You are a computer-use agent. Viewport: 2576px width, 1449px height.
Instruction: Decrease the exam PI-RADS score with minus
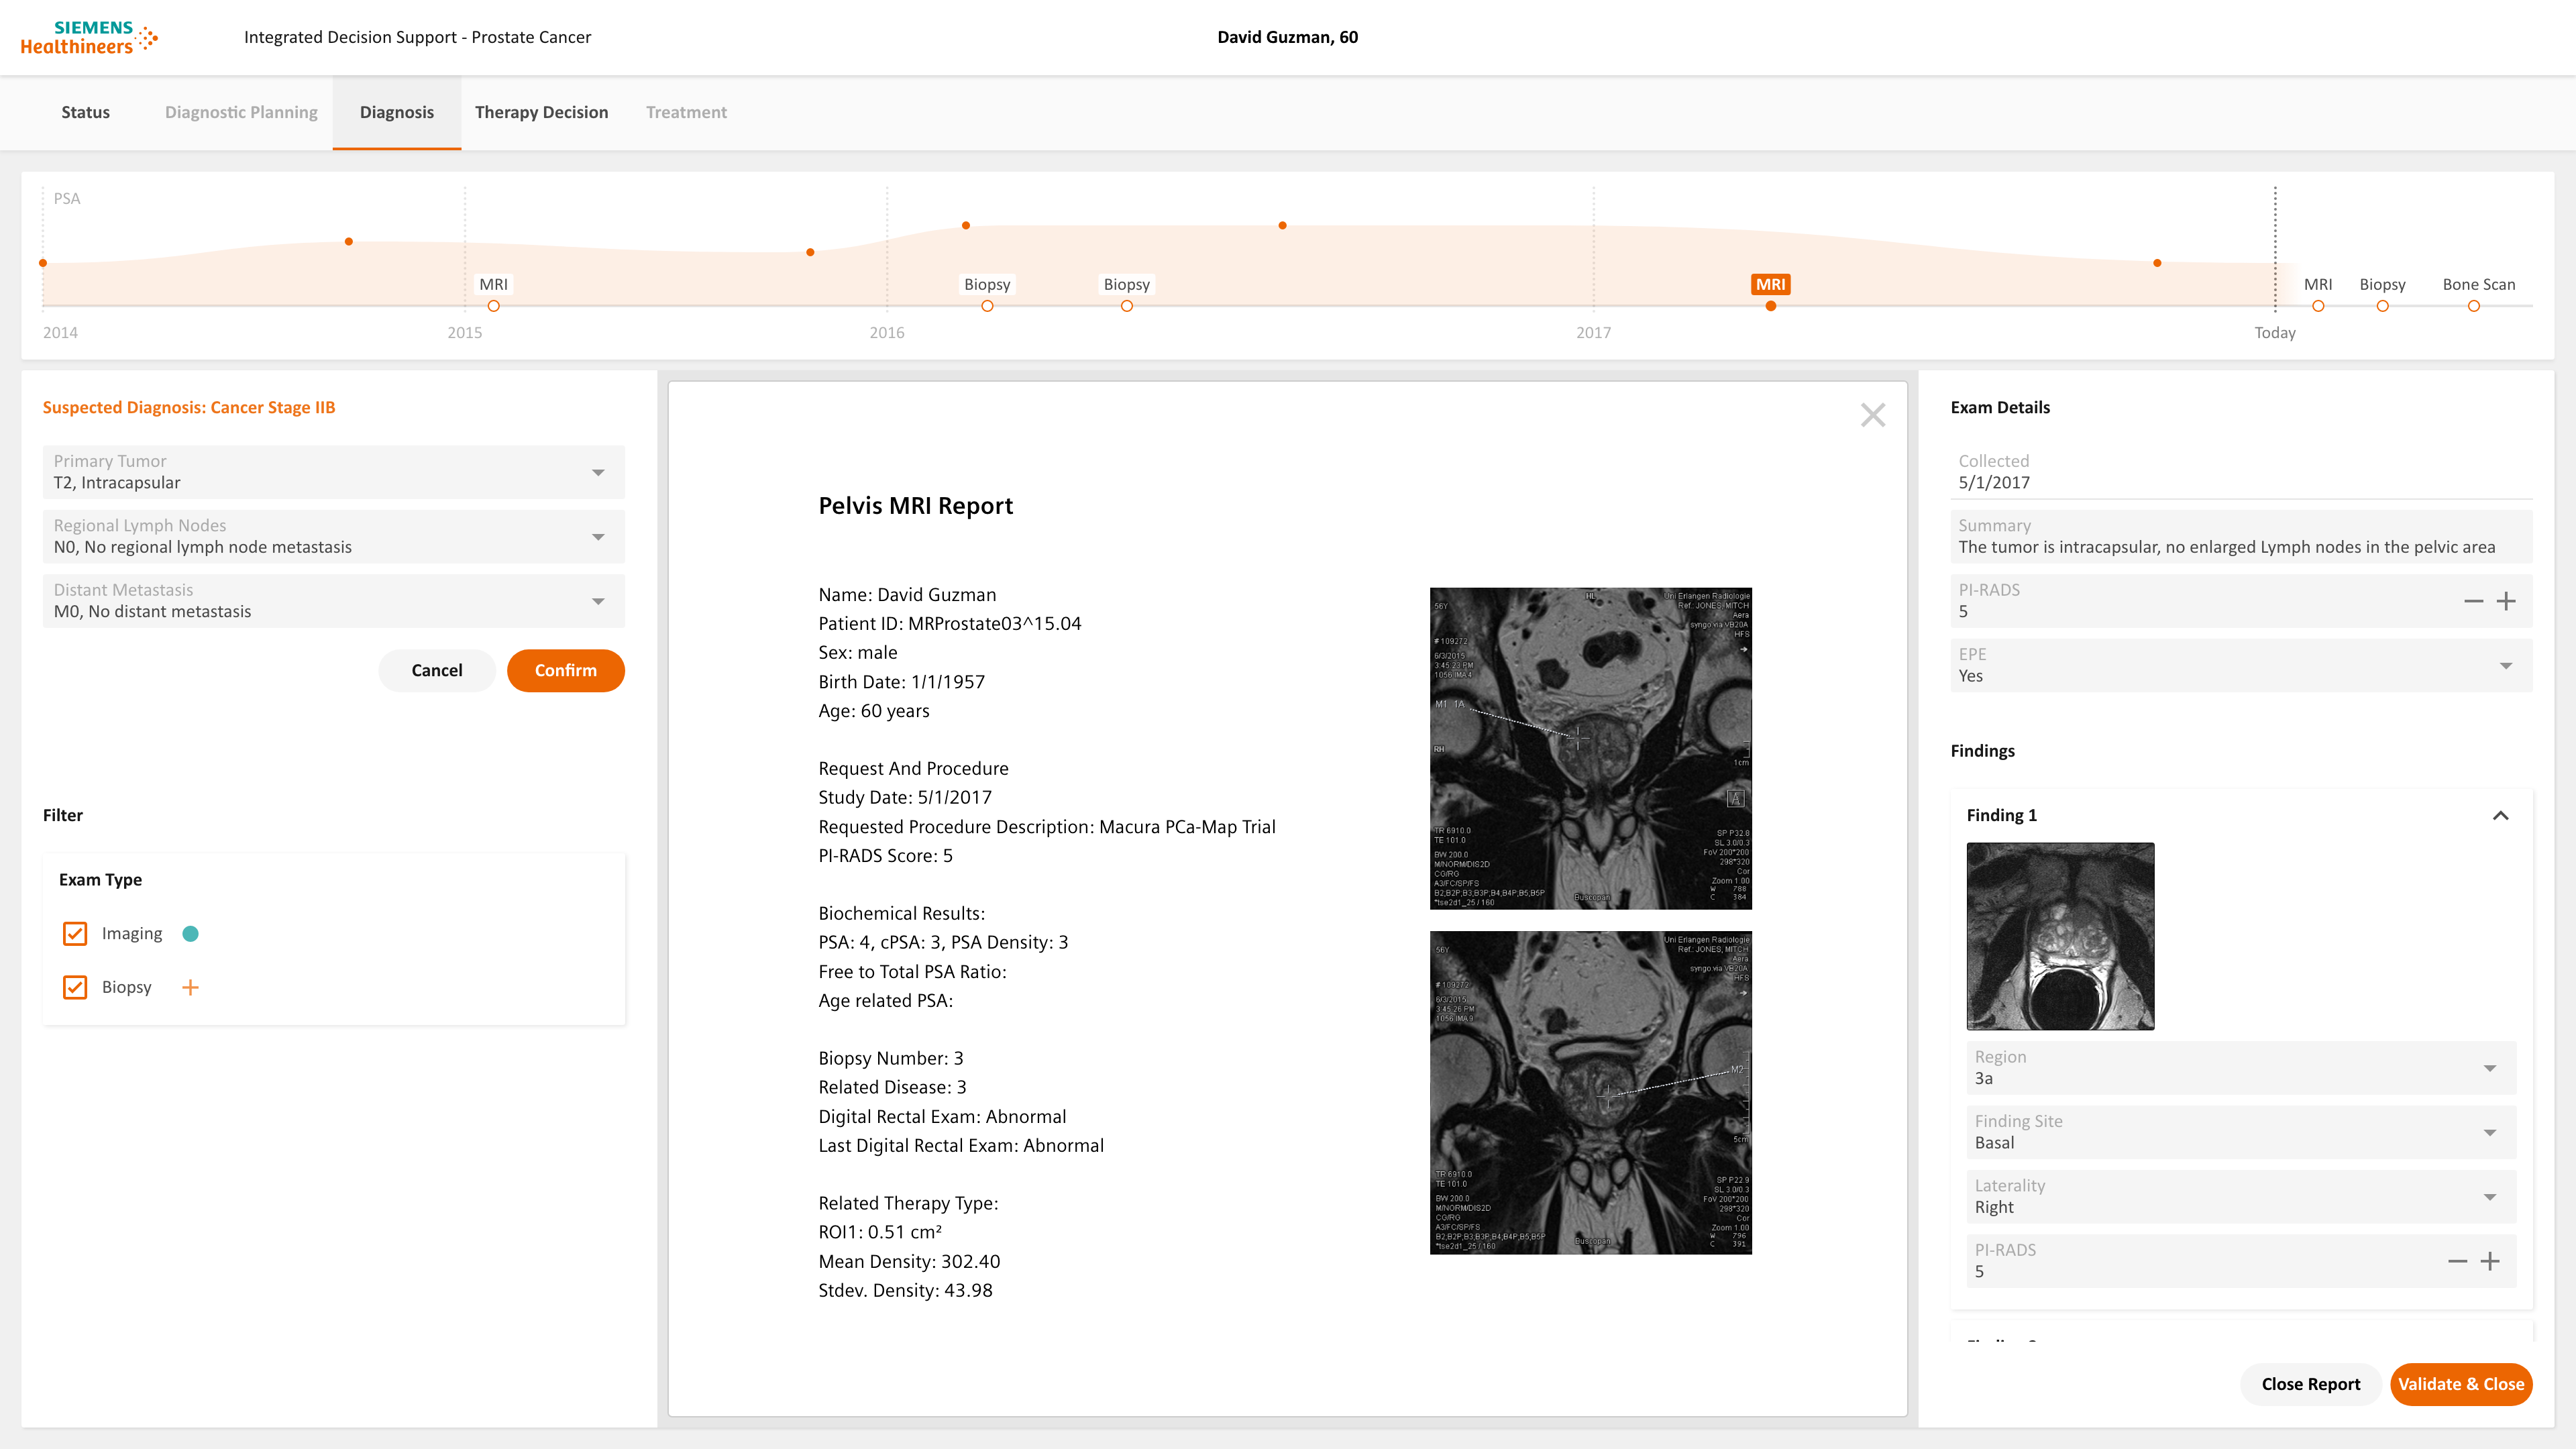pos(2473,601)
